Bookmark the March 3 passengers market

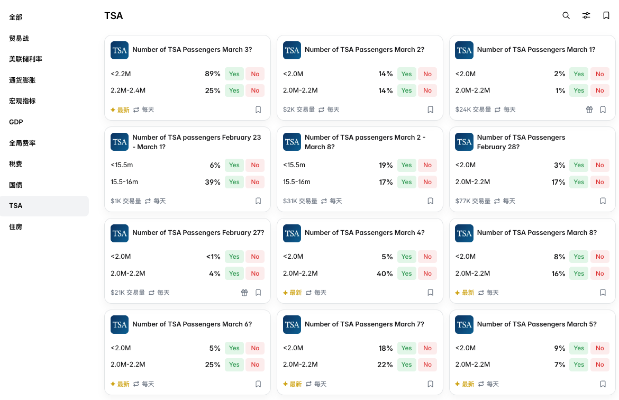(x=258, y=110)
